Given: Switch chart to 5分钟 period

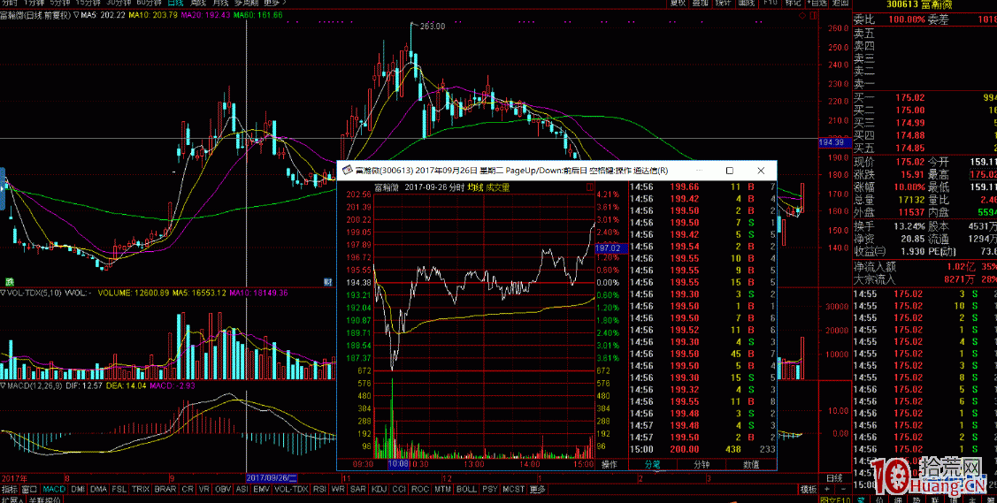Looking at the screenshot, I should [58, 3].
